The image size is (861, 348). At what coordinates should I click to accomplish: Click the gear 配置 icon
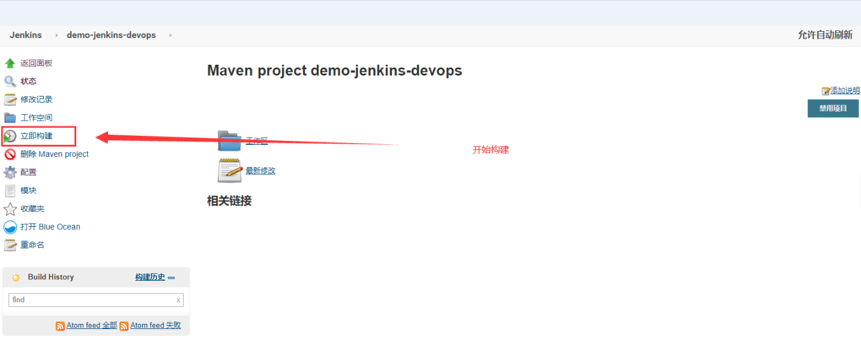coord(10,172)
